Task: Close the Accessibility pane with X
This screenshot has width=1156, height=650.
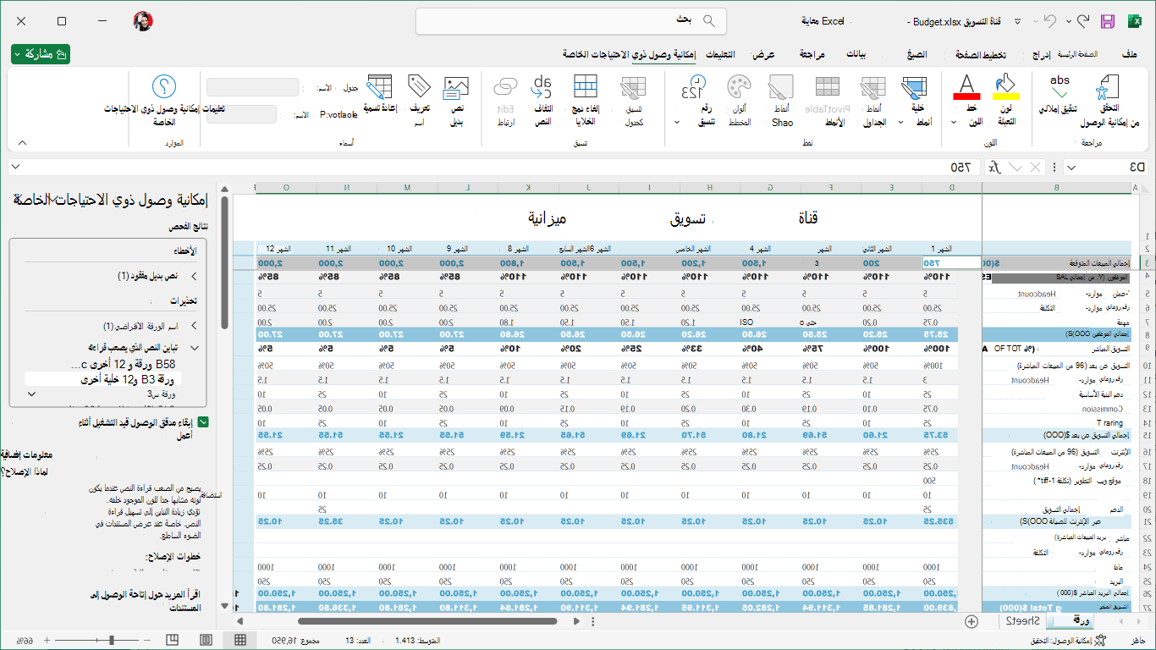Action: tap(19, 200)
